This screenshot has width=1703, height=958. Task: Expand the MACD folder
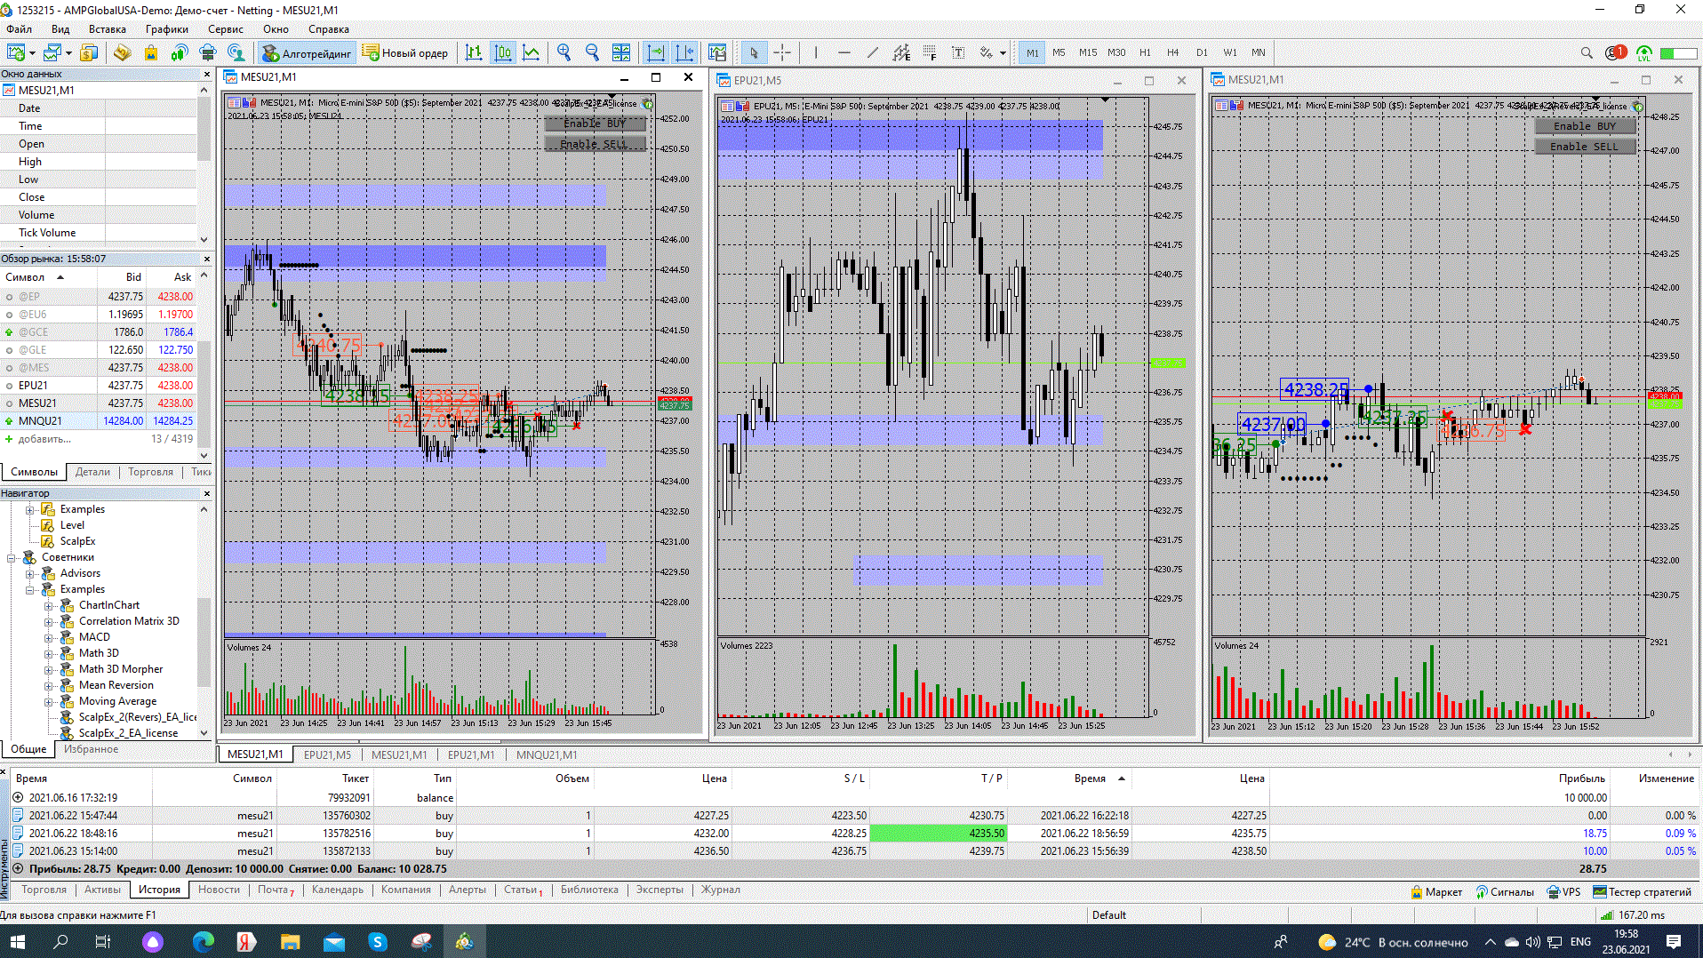pos(49,638)
